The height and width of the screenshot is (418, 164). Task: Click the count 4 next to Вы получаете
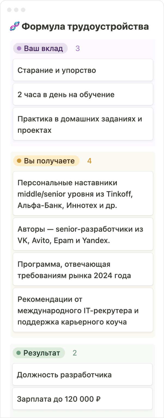tap(89, 161)
